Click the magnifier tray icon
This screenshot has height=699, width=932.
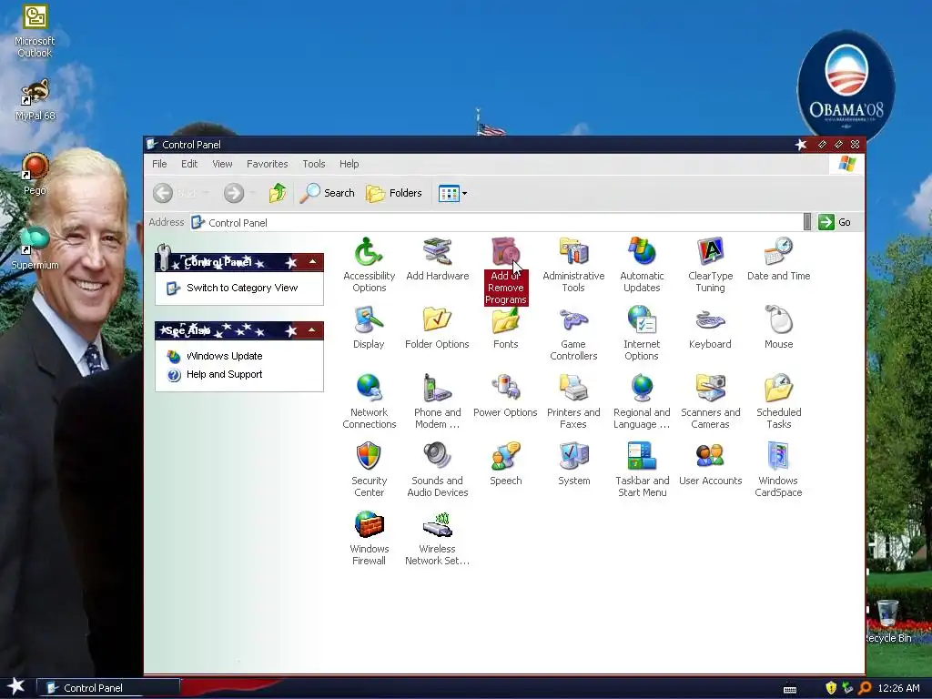click(865, 688)
